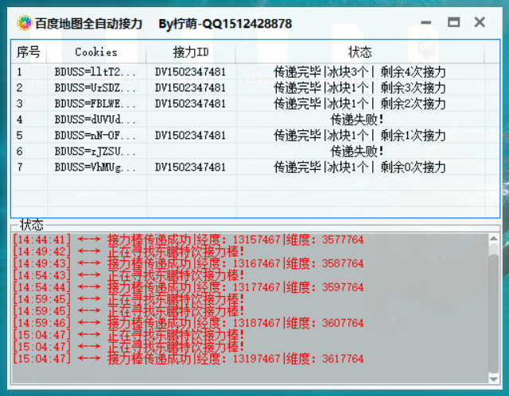Viewport: 509px width, 396px height.
Task: Select the 传递失败 status of row 6
Action: 357,152
